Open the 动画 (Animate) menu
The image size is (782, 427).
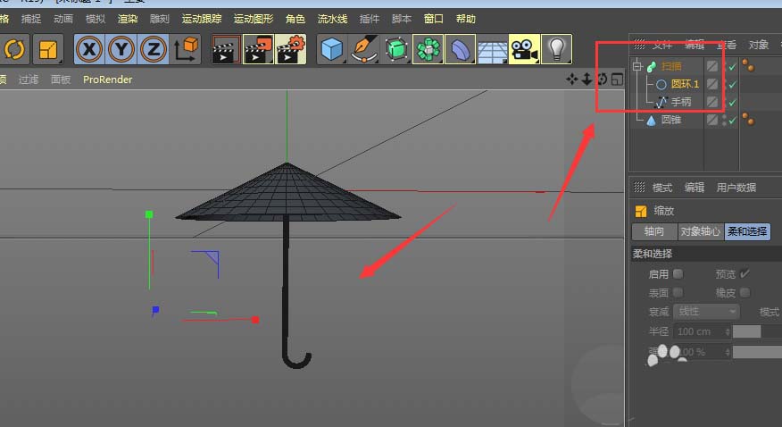pyautogui.click(x=62, y=19)
